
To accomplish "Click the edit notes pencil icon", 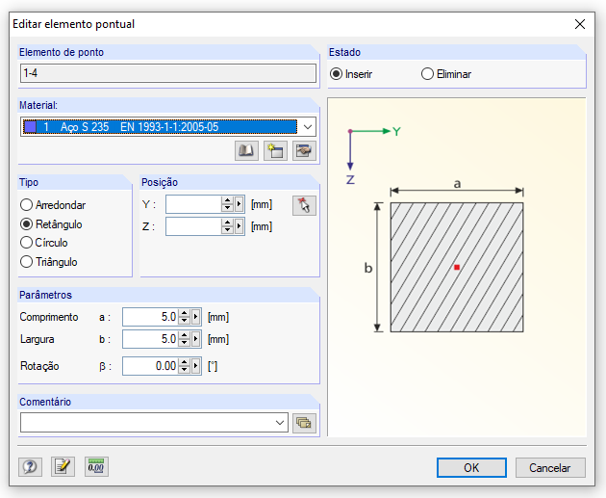I will (63, 466).
